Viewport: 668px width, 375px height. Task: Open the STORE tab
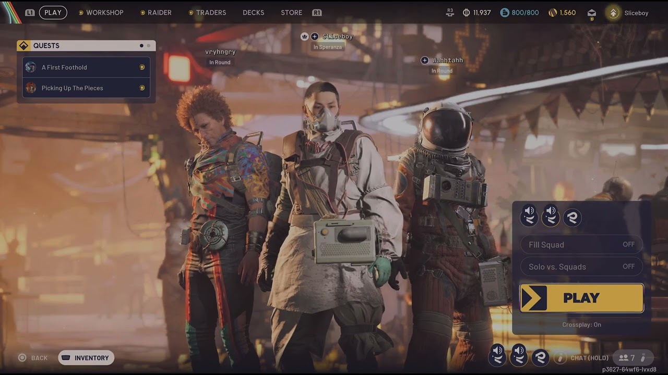point(292,12)
